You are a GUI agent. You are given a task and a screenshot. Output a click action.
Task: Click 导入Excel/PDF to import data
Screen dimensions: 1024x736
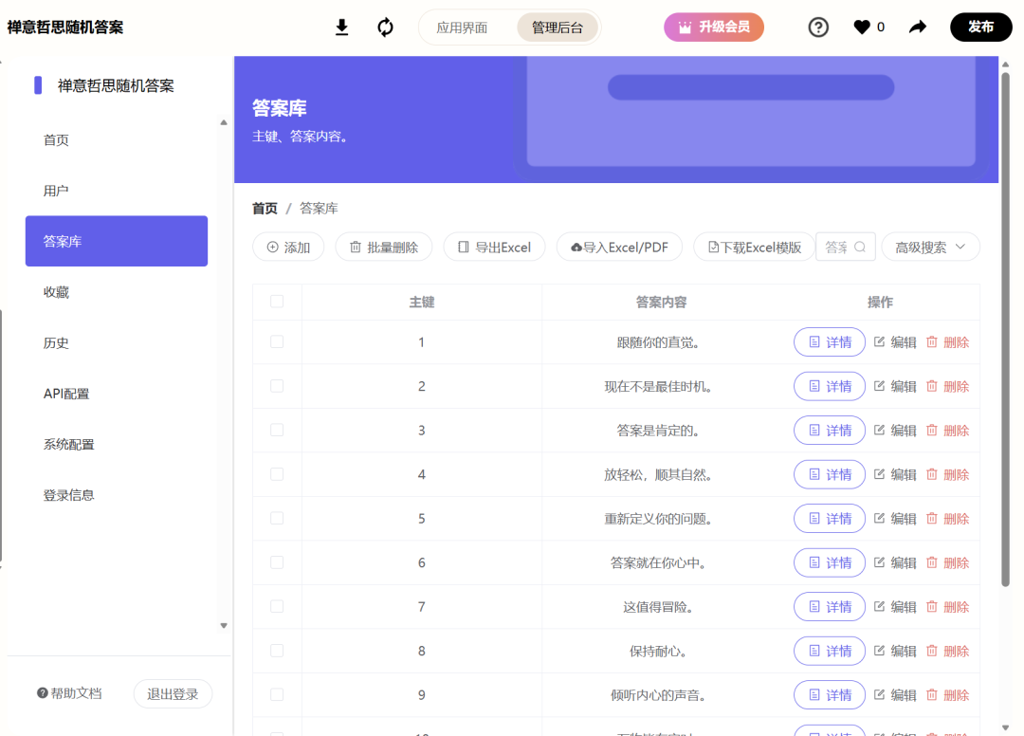pos(618,247)
